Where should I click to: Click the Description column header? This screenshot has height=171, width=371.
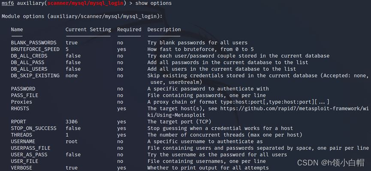pos(164,29)
